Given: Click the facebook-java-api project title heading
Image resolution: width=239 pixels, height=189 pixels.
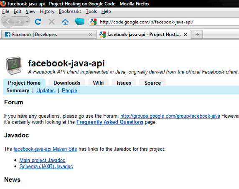Looking at the screenshot, I should pyautogui.click(x=66, y=63).
